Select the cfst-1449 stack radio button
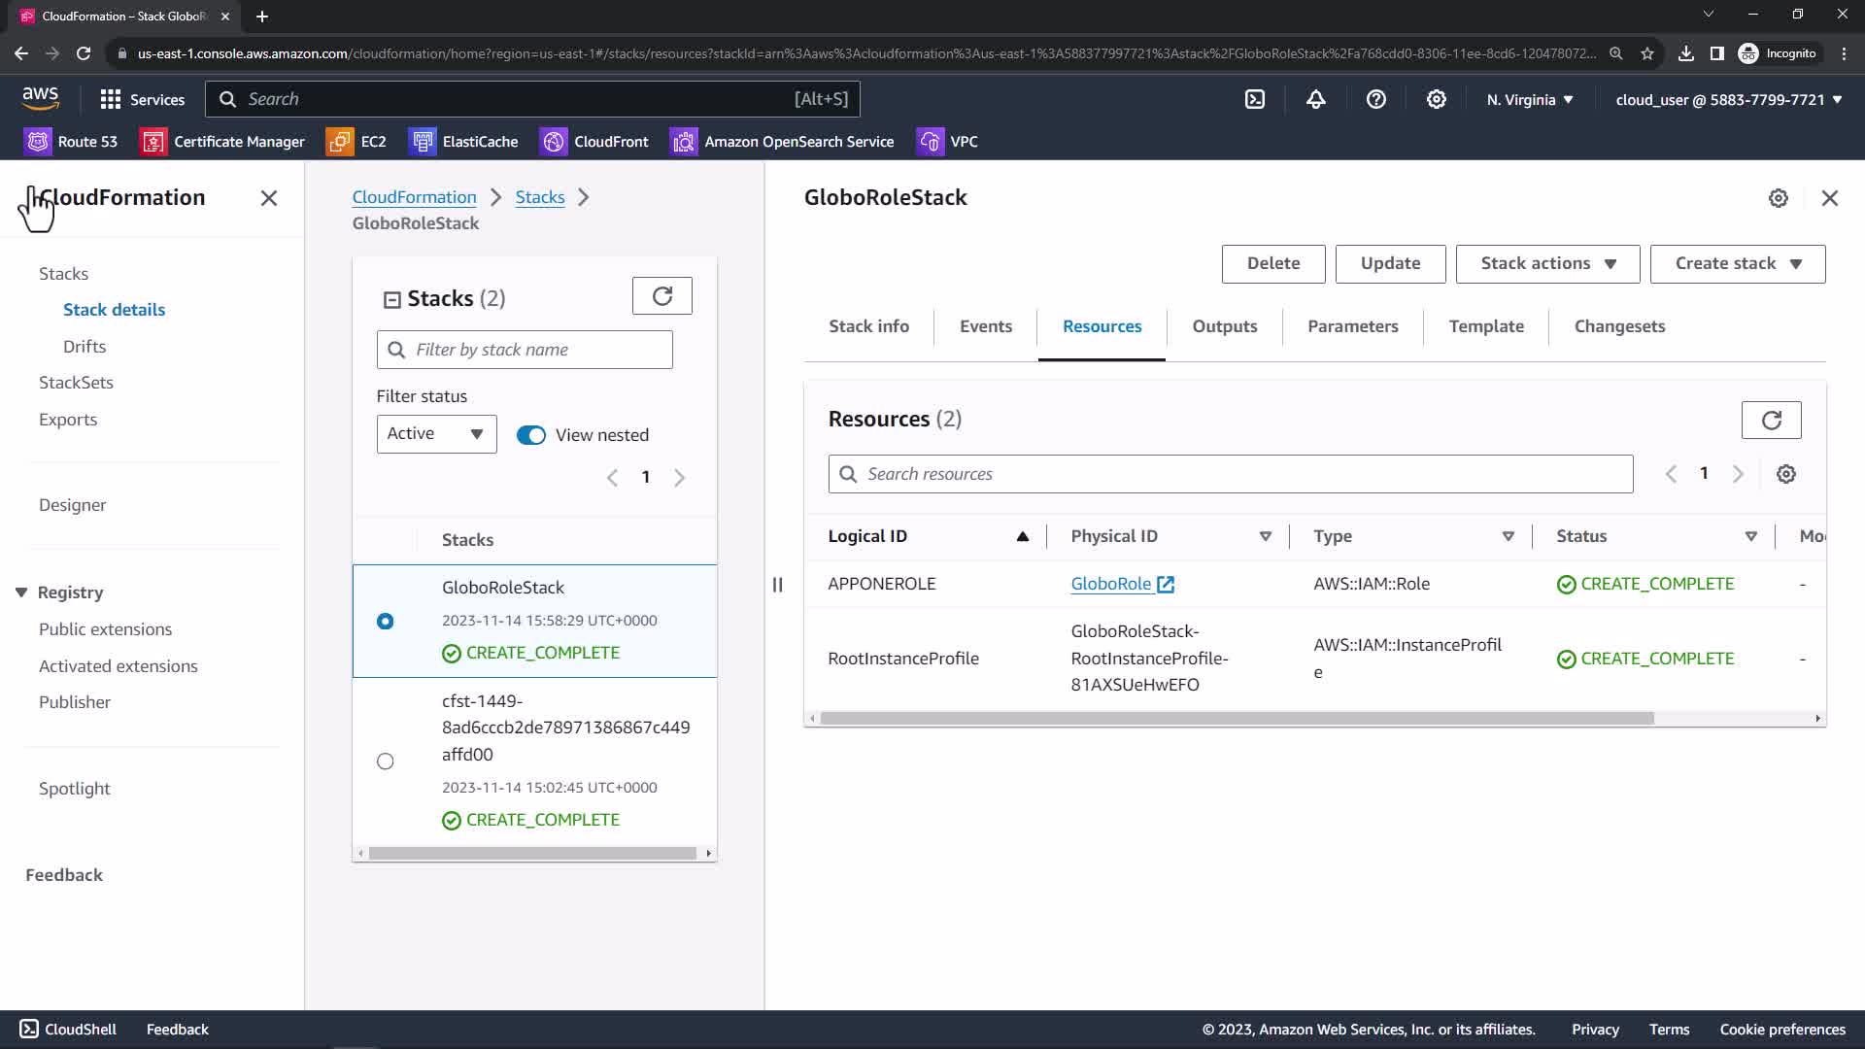The width and height of the screenshot is (1865, 1049). (385, 761)
